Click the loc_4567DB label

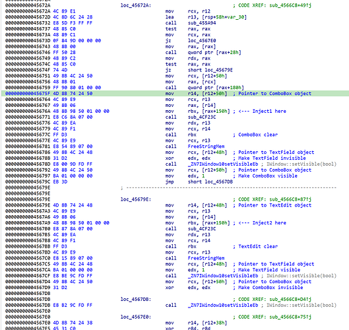[135, 299]
